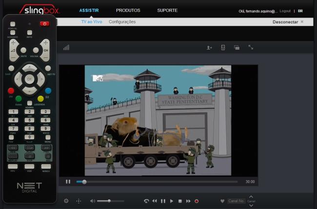Pause video using the button beside the seek bar
317x209 pixels.
[68, 182]
